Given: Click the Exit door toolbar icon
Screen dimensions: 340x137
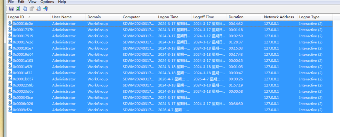Looking at the screenshot, I should point(46,8).
